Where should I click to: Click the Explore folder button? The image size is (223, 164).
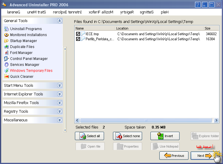pyautogui.click(x=205, y=136)
